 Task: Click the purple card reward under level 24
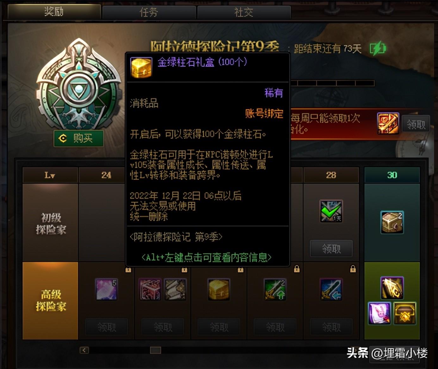tap(107, 289)
